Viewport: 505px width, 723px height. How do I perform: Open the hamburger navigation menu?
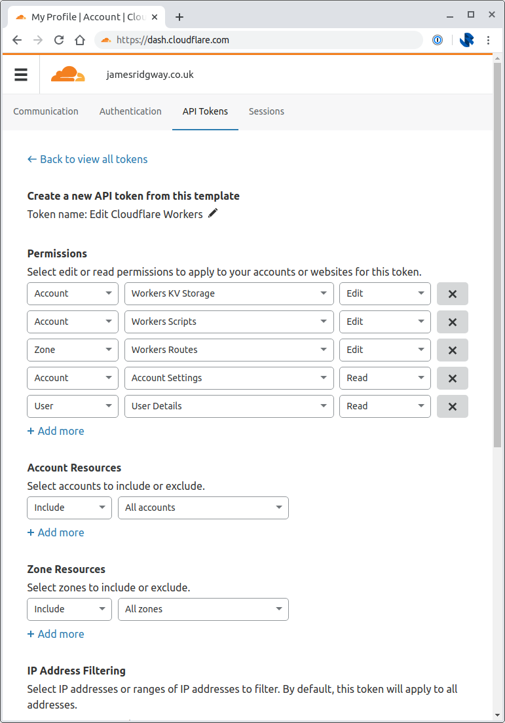tap(21, 75)
